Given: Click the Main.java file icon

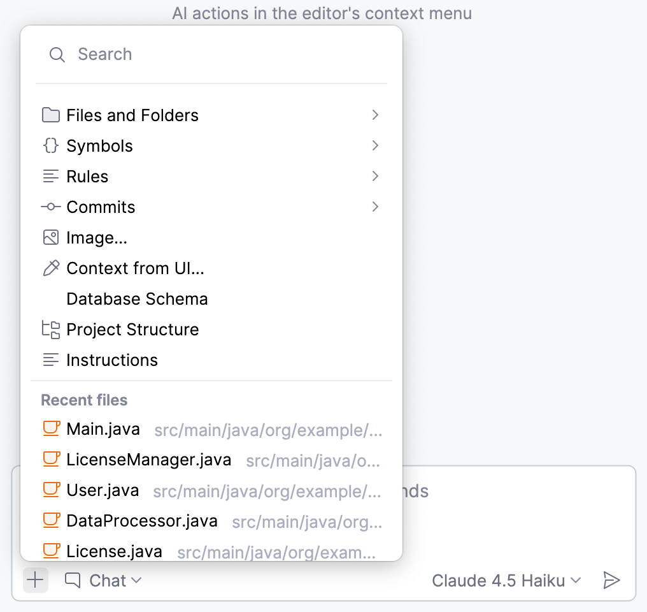Looking at the screenshot, I should 51,429.
